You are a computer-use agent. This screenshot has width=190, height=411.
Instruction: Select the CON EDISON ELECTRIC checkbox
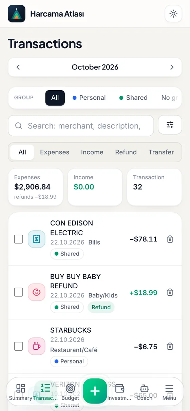point(18,239)
